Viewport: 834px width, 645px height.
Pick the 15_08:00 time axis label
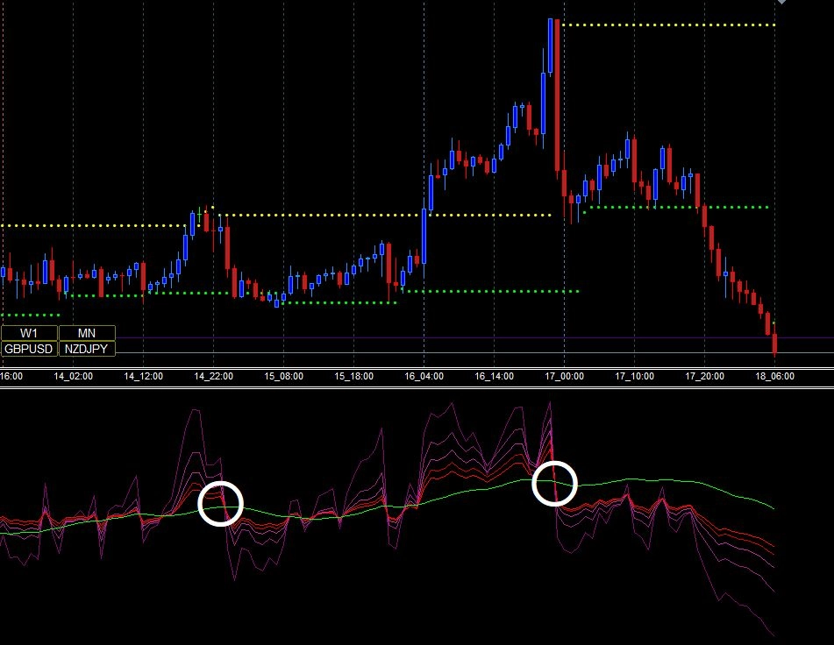pos(283,376)
